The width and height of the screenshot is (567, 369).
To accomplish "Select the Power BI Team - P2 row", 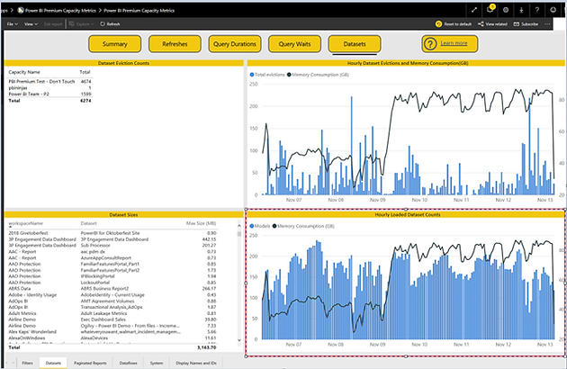I will [49, 94].
